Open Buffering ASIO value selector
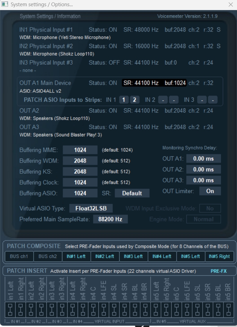 (x=80, y=193)
